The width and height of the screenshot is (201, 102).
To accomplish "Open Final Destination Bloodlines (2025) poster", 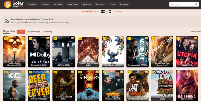I will point(14,52).
